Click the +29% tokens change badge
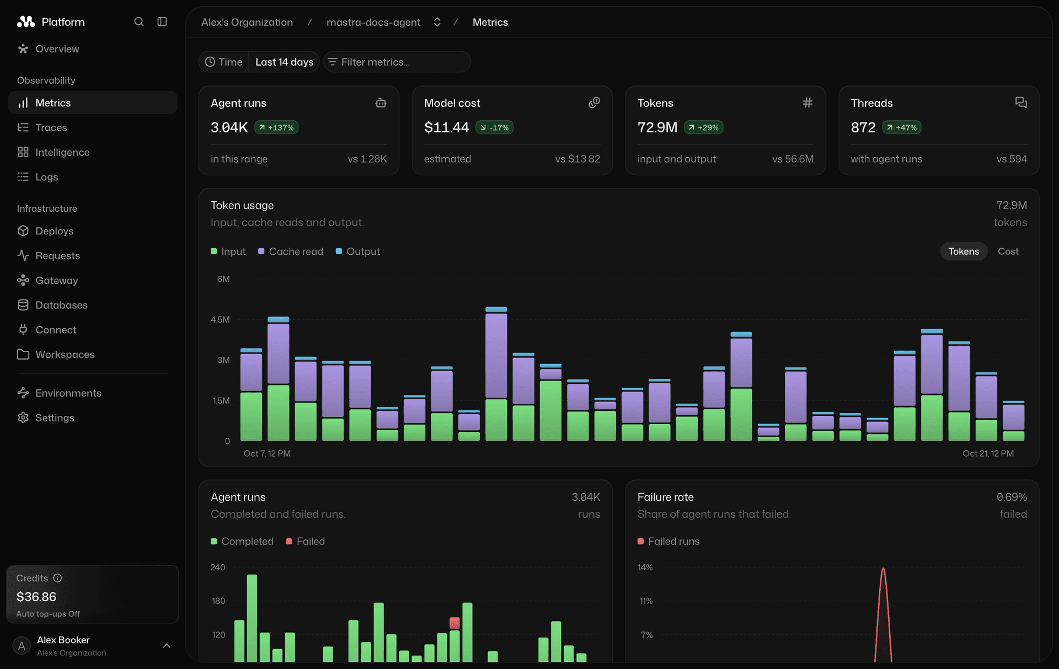 (x=704, y=127)
